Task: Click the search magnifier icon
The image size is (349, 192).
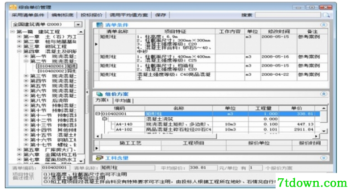Action: click(326, 15)
